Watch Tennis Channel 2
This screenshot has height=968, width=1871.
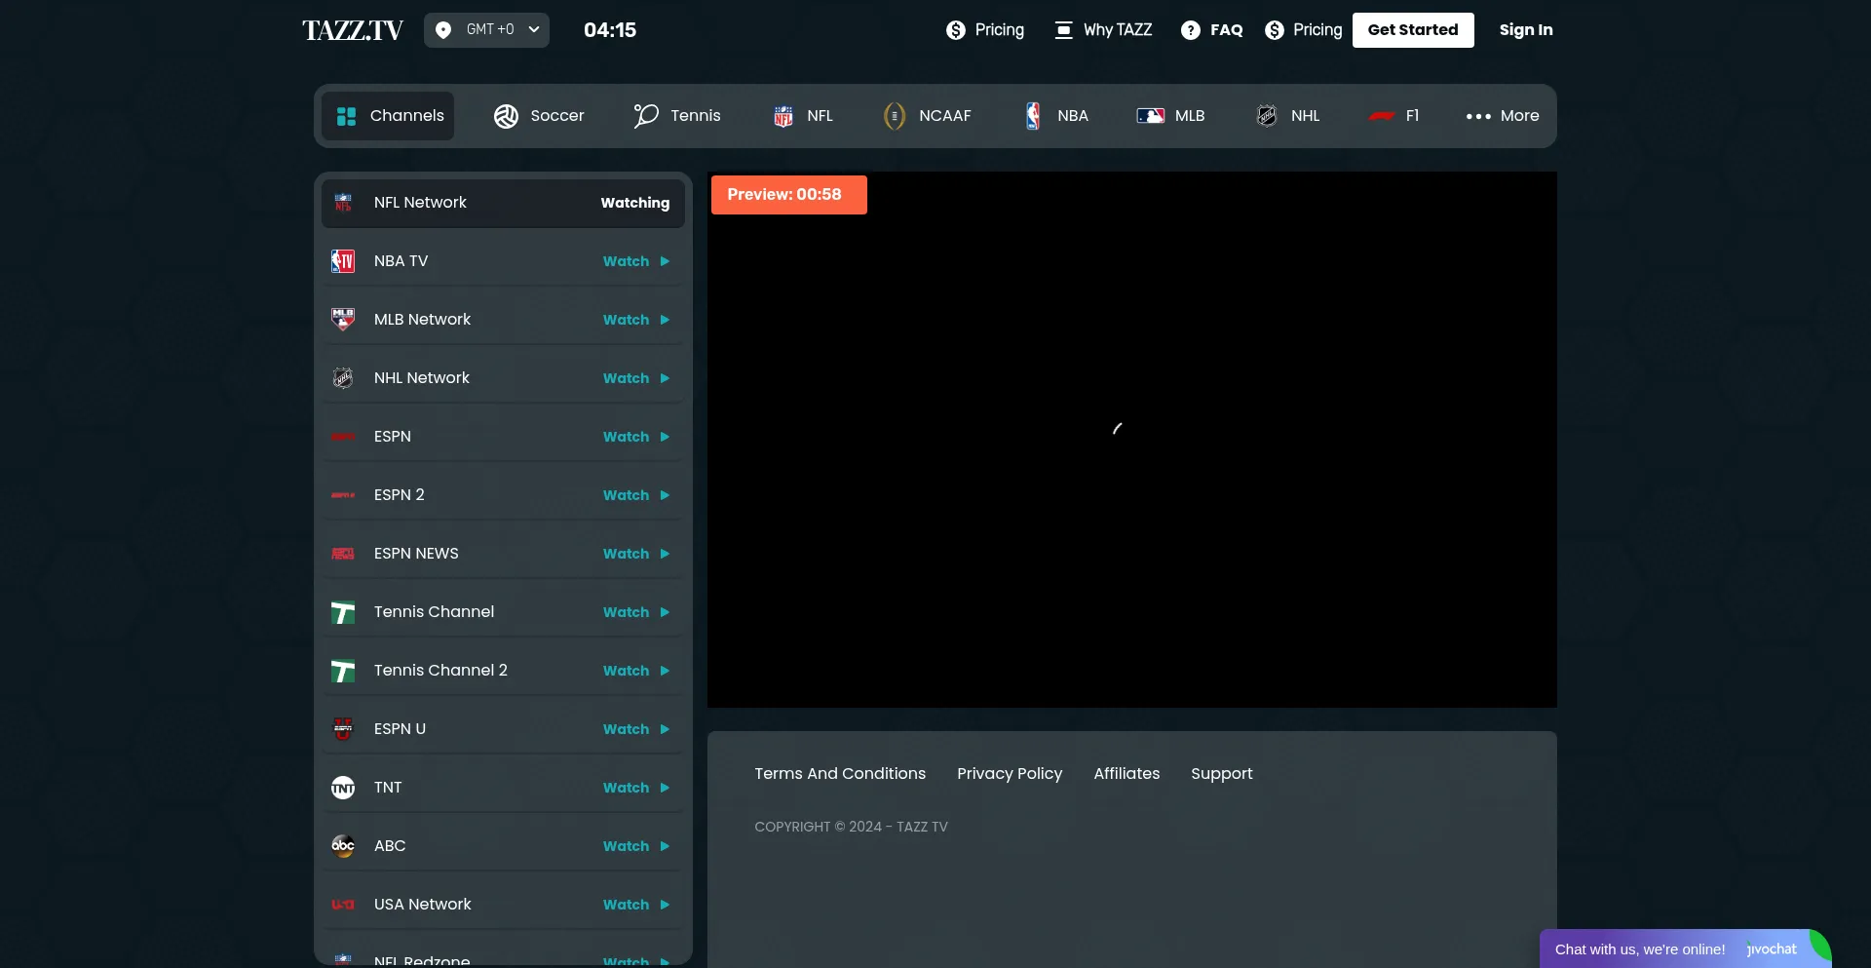[x=636, y=671]
